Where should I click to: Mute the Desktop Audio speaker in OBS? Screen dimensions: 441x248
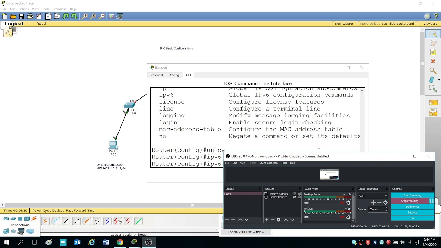tap(342, 203)
